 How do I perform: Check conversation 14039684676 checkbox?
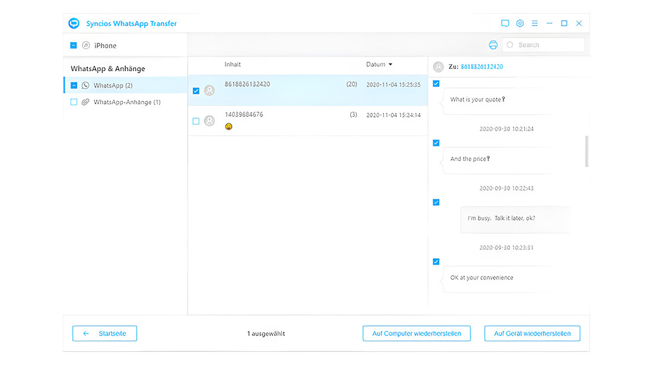(196, 121)
